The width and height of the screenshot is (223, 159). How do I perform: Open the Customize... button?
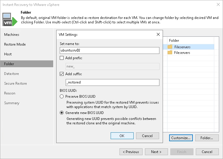point(181,138)
